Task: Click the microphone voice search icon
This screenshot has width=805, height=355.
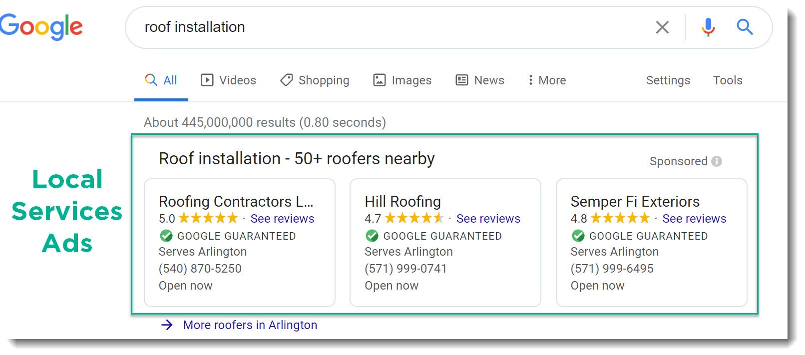Action: tap(707, 27)
